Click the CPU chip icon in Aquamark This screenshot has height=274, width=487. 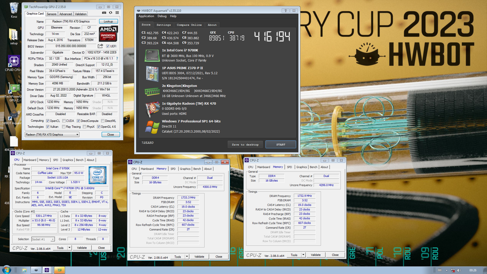[x=152, y=56]
